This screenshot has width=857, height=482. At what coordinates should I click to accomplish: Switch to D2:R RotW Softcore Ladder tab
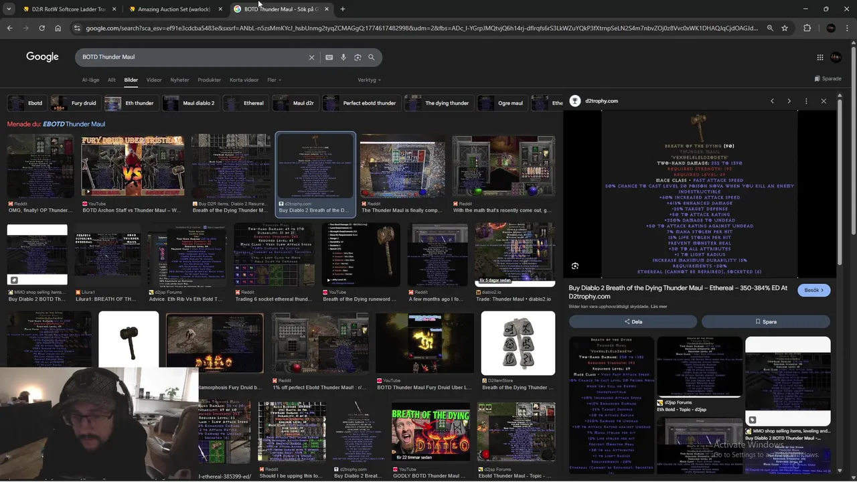pos(70,9)
